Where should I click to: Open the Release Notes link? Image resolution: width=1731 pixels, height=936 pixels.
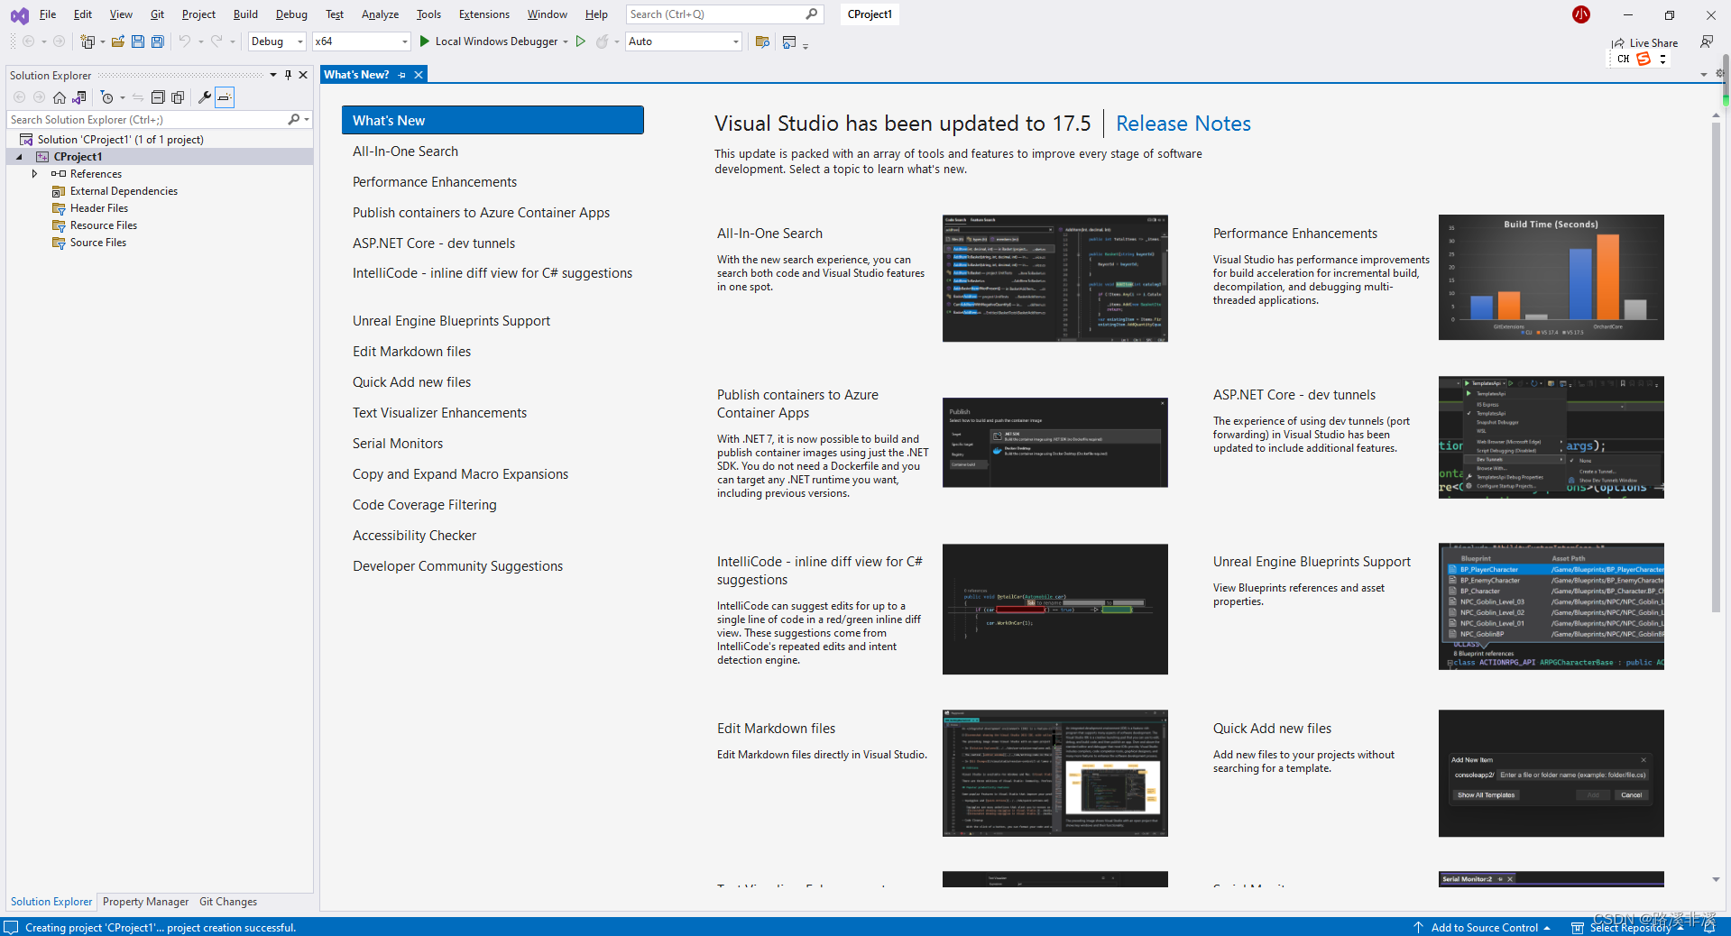pyautogui.click(x=1183, y=124)
